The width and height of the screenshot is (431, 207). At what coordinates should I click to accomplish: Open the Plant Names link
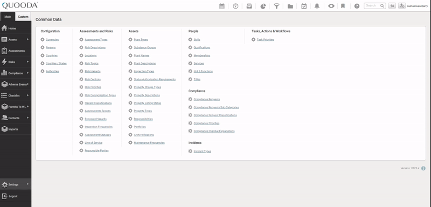pos(142,56)
